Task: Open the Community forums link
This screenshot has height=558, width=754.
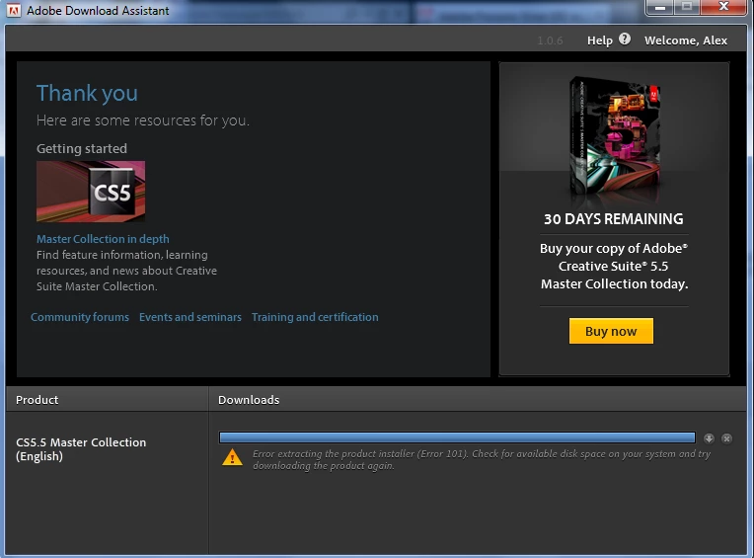Action: coord(80,317)
